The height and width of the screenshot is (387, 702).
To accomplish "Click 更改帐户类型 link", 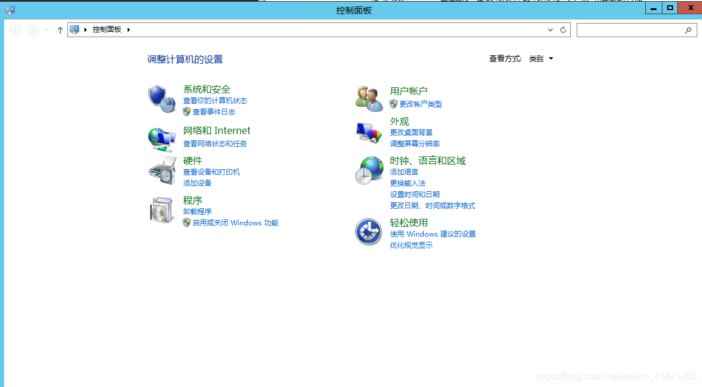I will click(421, 104).
